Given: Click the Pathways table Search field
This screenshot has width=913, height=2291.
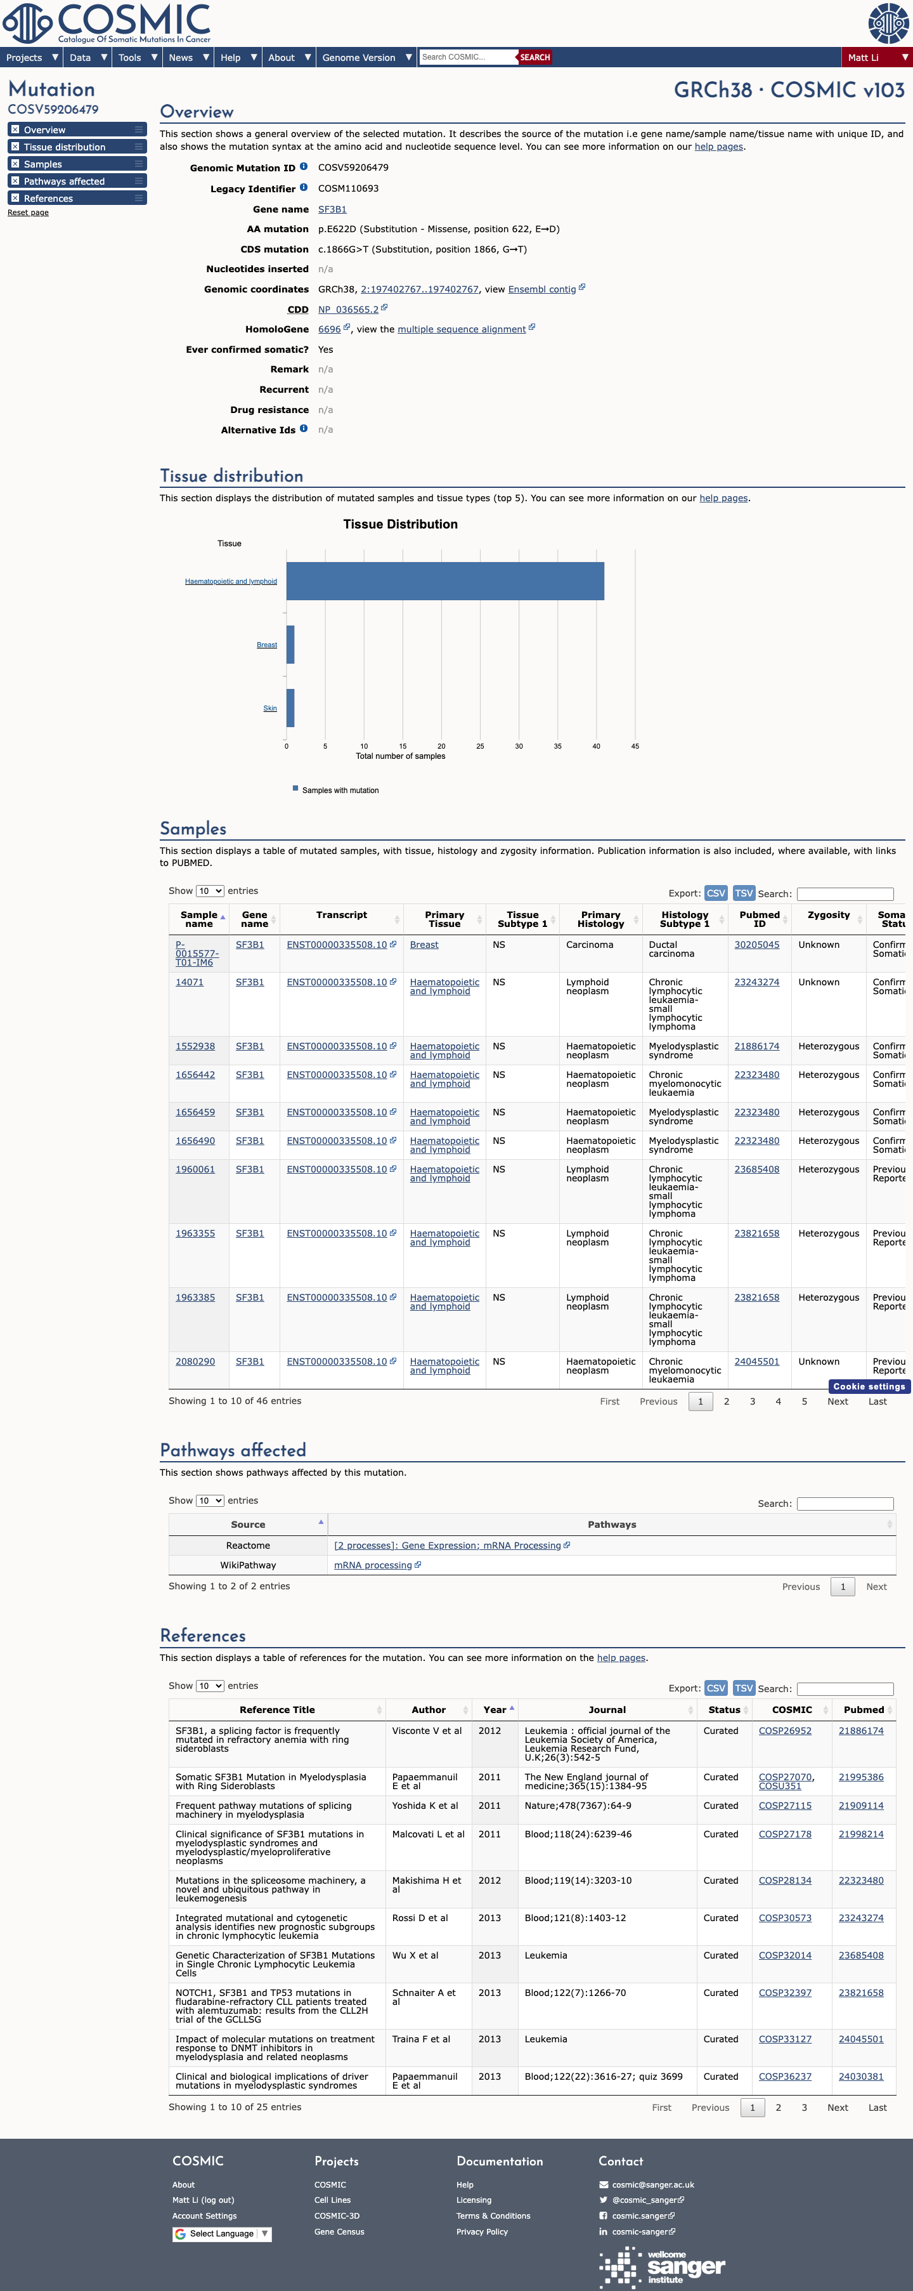Looking at the screenshot, I should pyautogui.click(x=845, y=1503).
